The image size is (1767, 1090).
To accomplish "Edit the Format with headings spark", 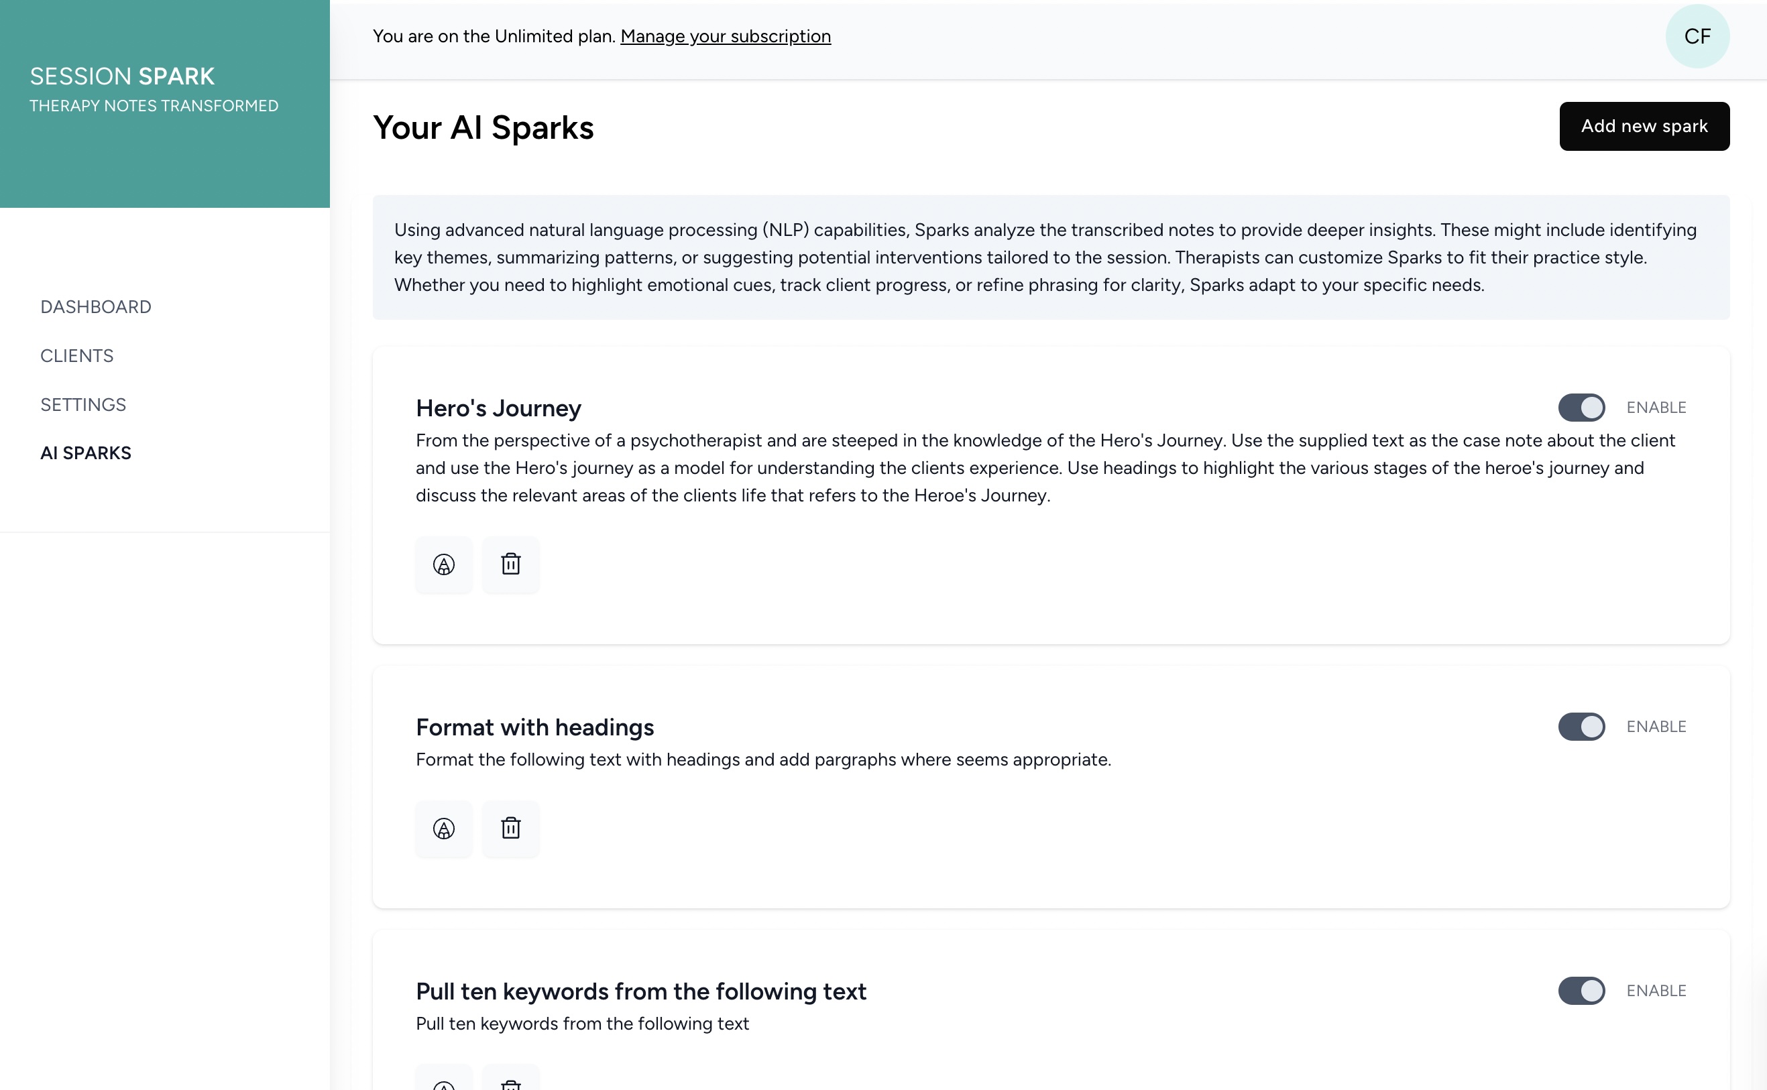I will (x=443, y=829).
